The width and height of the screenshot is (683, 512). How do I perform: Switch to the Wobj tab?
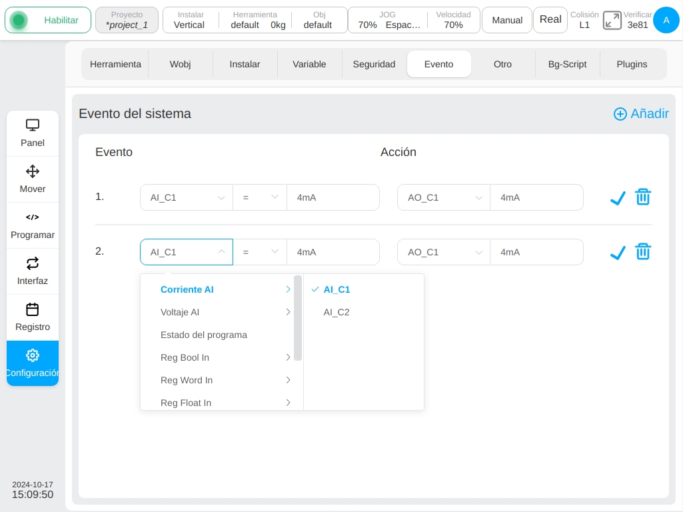181,64
